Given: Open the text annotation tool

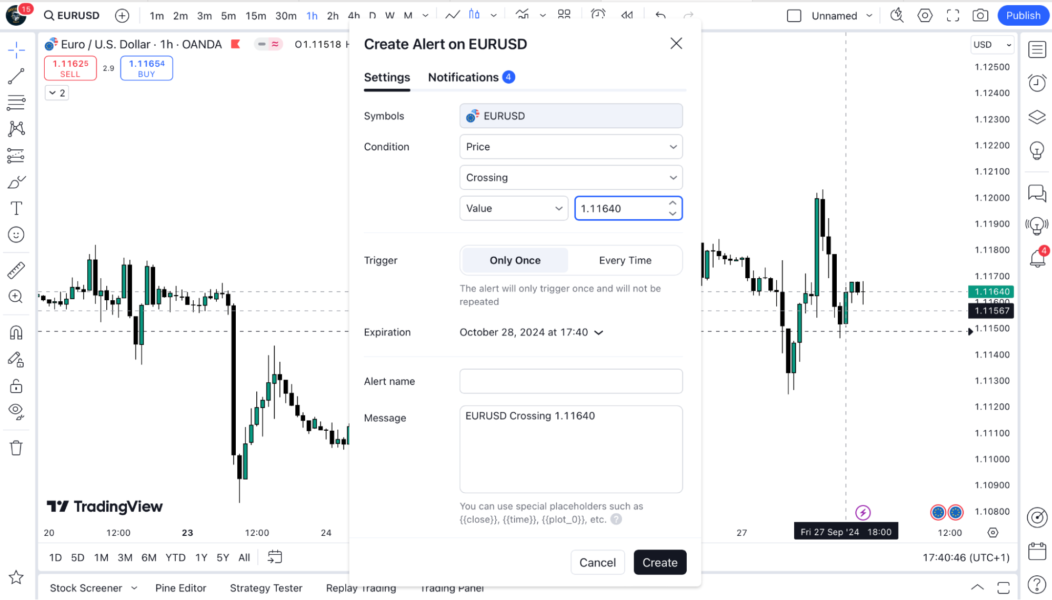Looking at the screenshot, I should [16, 208].
